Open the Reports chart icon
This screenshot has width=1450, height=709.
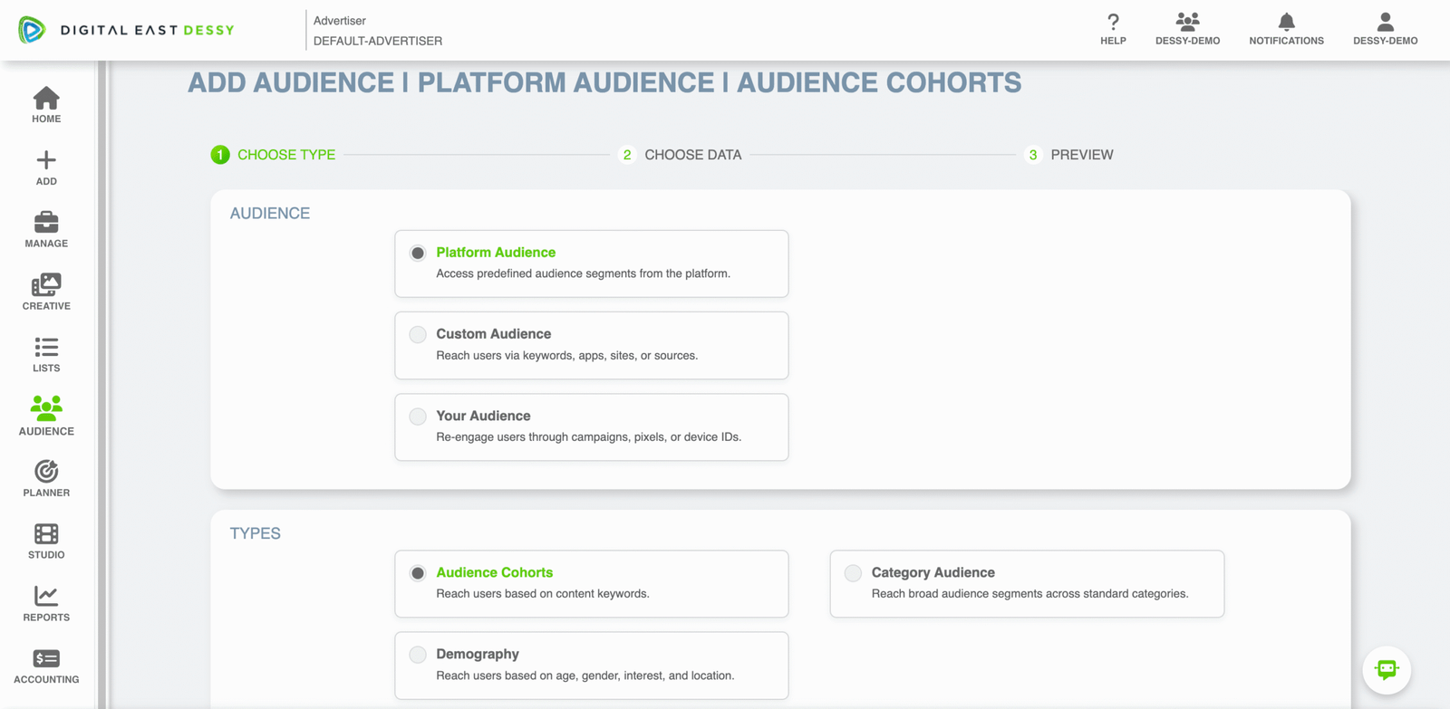pyautogui.click(x=46, y=596)
